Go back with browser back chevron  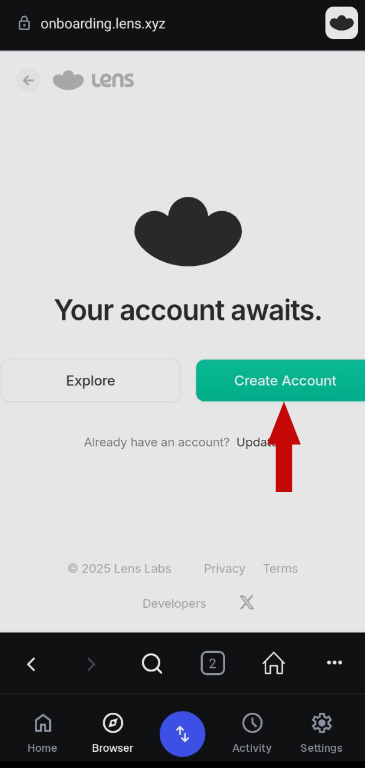(x=31, y=664)
